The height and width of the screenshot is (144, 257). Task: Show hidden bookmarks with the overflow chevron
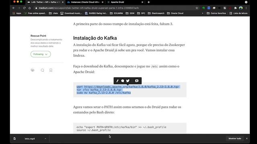(x=202, y=13)
